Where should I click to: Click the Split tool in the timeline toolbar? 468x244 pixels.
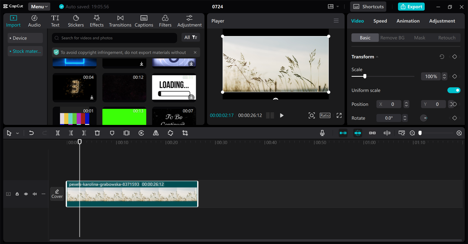point(58,133)
